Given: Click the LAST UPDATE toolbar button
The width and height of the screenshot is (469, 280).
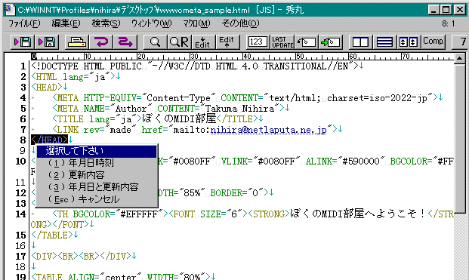Looking at the screenshot, I should [x=282, y=42].
